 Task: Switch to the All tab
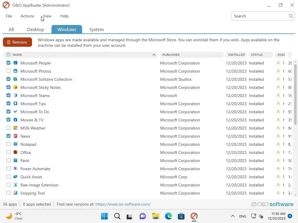[11, 30]
